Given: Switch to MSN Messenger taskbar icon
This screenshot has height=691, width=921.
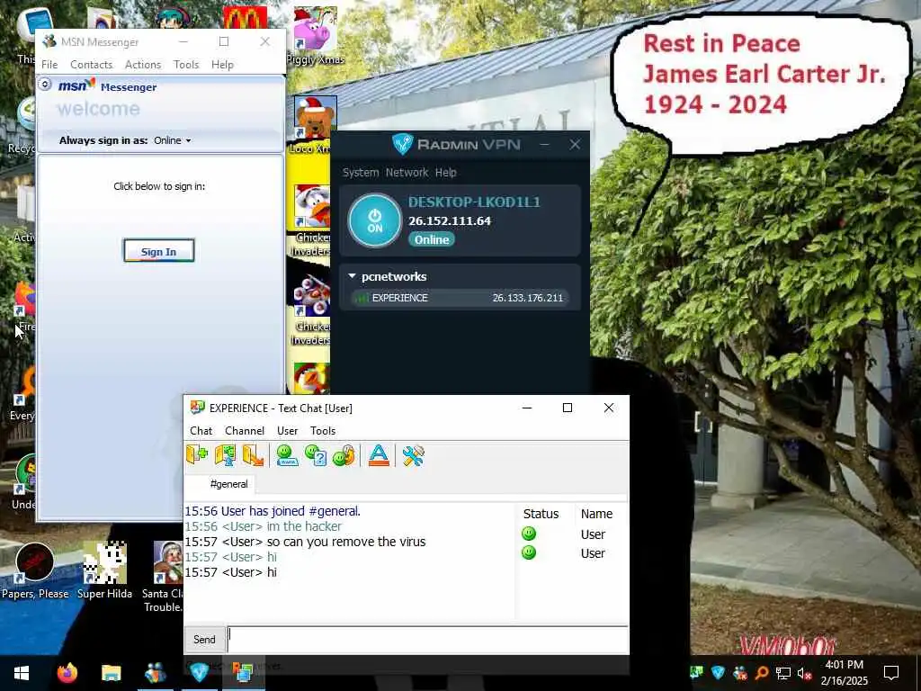Looking at the screenshot, I should click(155, 673).
